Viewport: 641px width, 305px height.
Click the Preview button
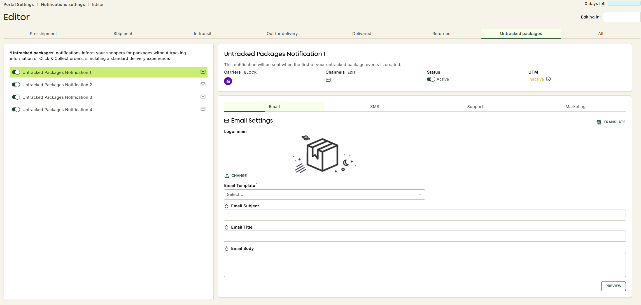[x=613, y=286]
